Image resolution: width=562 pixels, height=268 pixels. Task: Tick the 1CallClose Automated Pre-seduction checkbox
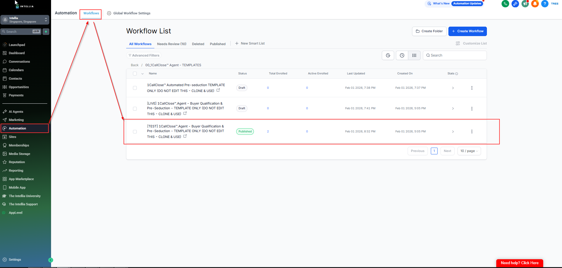pyautogui.click(x=135, y=88)
